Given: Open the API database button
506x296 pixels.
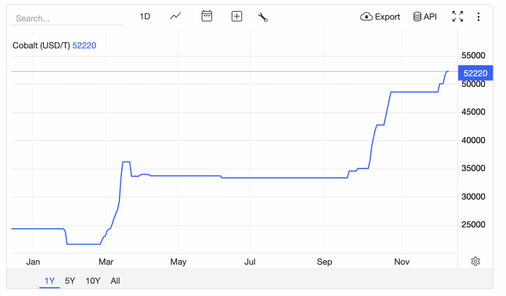Looking at the screenshot, I should 425,17.
